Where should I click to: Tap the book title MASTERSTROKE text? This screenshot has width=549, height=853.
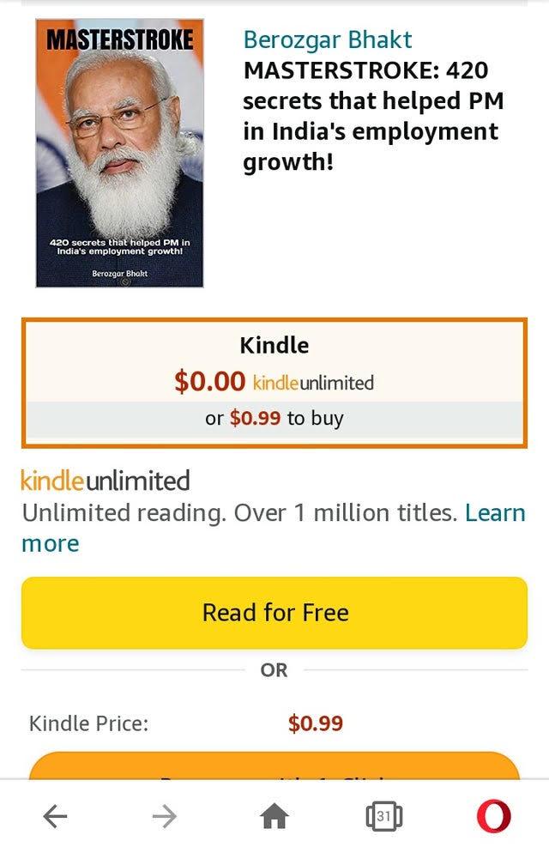tap(373, 116)
